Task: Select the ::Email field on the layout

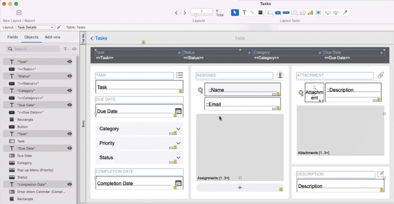Action: 243,104
